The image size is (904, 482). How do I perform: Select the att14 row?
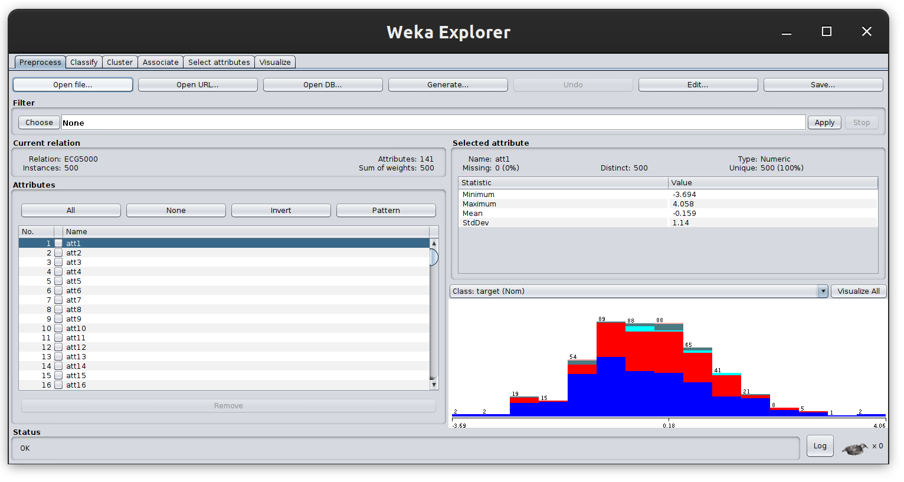224,366
